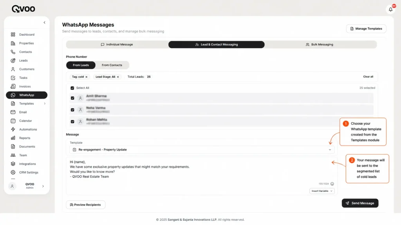Click the Team people icon
This screenshot has height=225, width=401.
pyautogui.click(x=13, y=155)
